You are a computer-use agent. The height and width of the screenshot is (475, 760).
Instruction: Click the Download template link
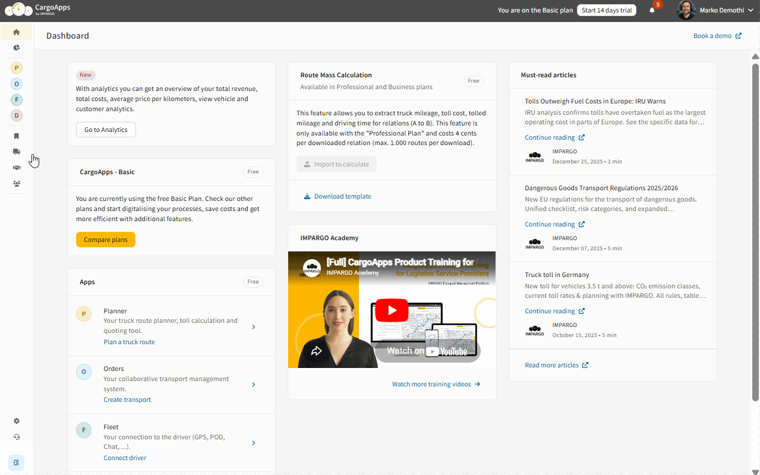pyautogui.click(x=338, y=196)
